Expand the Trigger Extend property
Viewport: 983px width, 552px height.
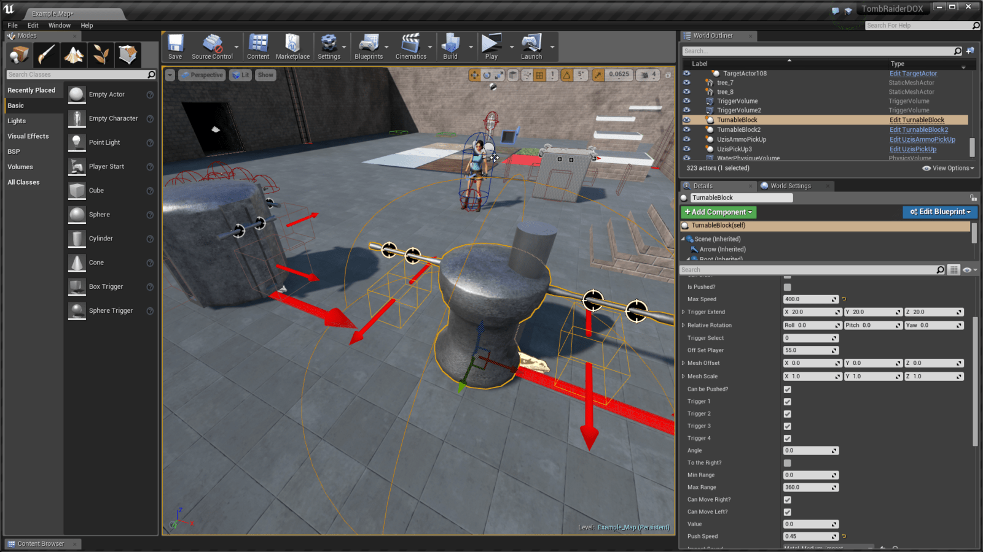tap(683, 312)
